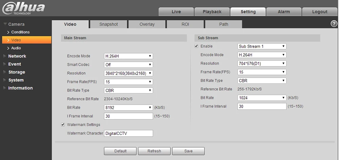Image resolution: width=339 pixels, height=160 pixels.
Task: Select Video in the Camera menu
Action: (x=26, y=40)
